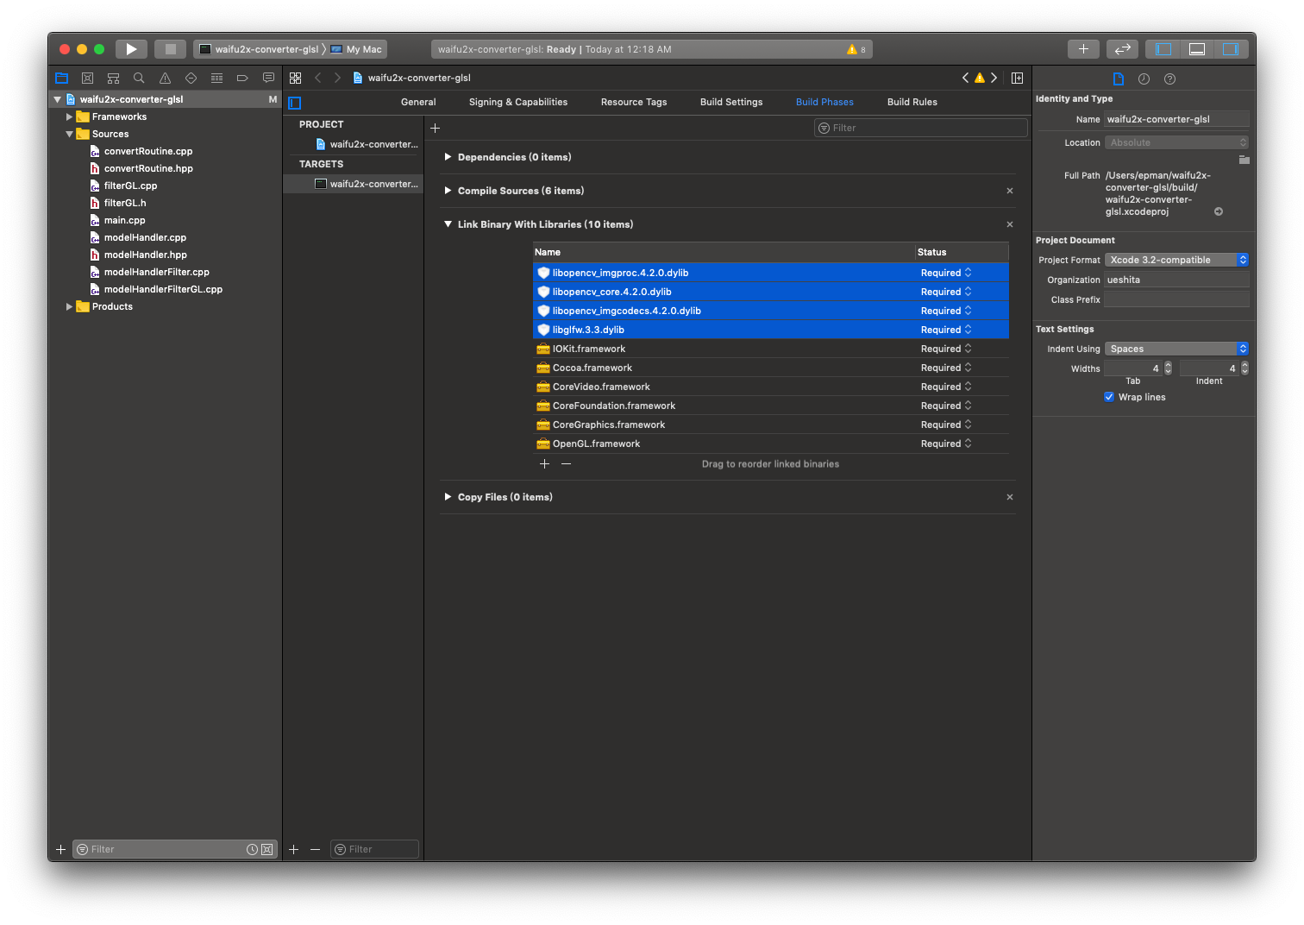1304x925 pixels.
Task: Increase the Tab width stepper
Action: pos(1168,365)
